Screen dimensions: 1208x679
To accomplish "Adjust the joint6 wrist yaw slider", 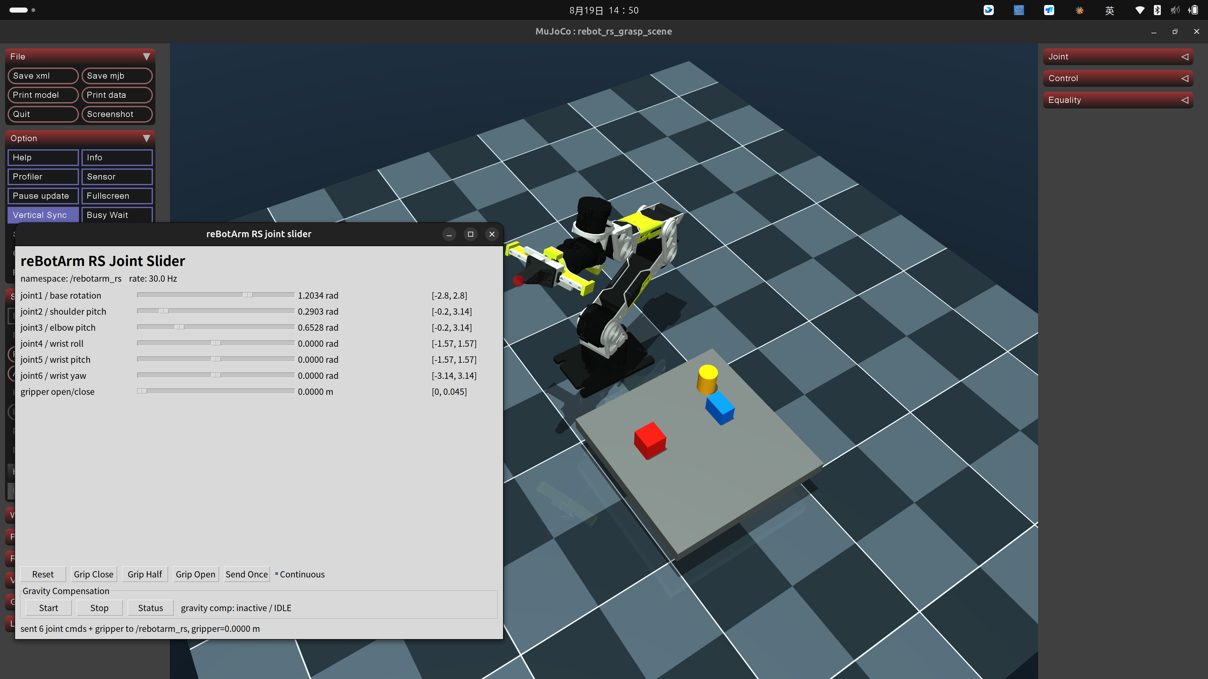I will coord(216,375).
